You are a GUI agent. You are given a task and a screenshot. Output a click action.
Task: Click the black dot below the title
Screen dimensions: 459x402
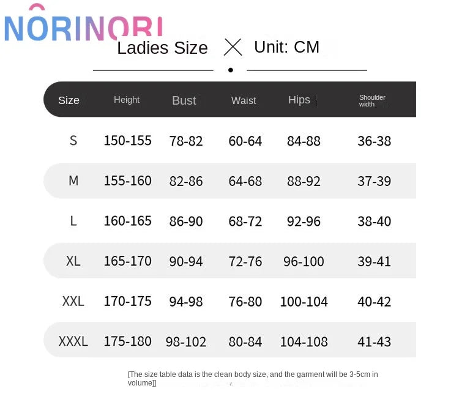pos(230,70)
